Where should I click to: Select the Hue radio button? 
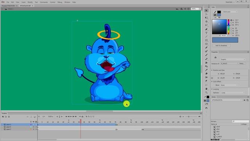tap(231, 20)
